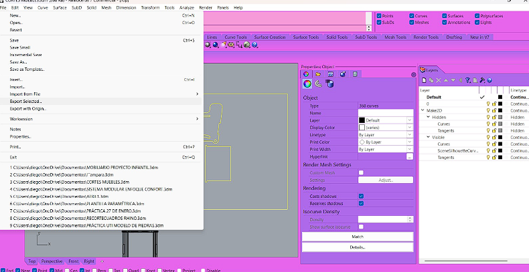Click the Isocurve Density stepper arrows

coord(410,219)
